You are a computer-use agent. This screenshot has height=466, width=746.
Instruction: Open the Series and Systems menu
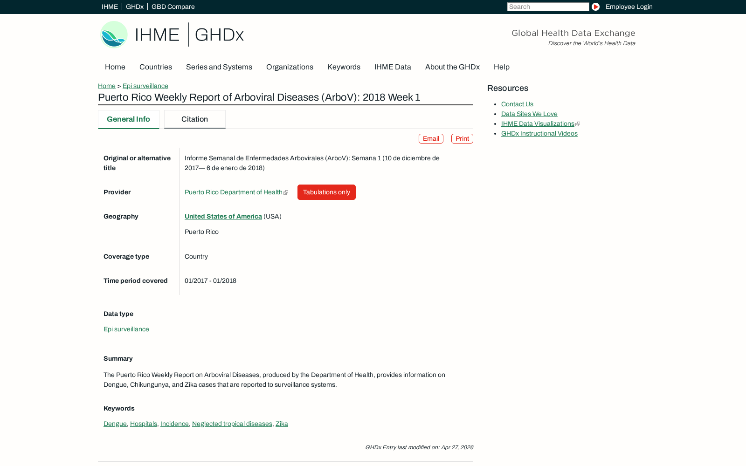point(219,67)
